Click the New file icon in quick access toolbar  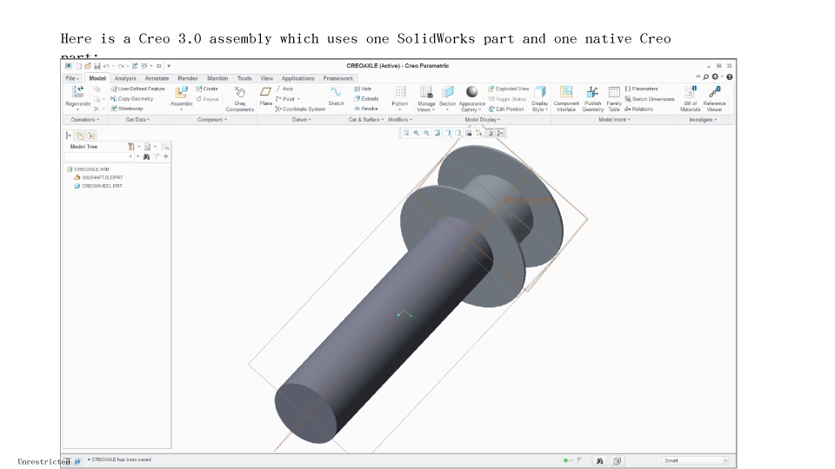pos(79,66)
